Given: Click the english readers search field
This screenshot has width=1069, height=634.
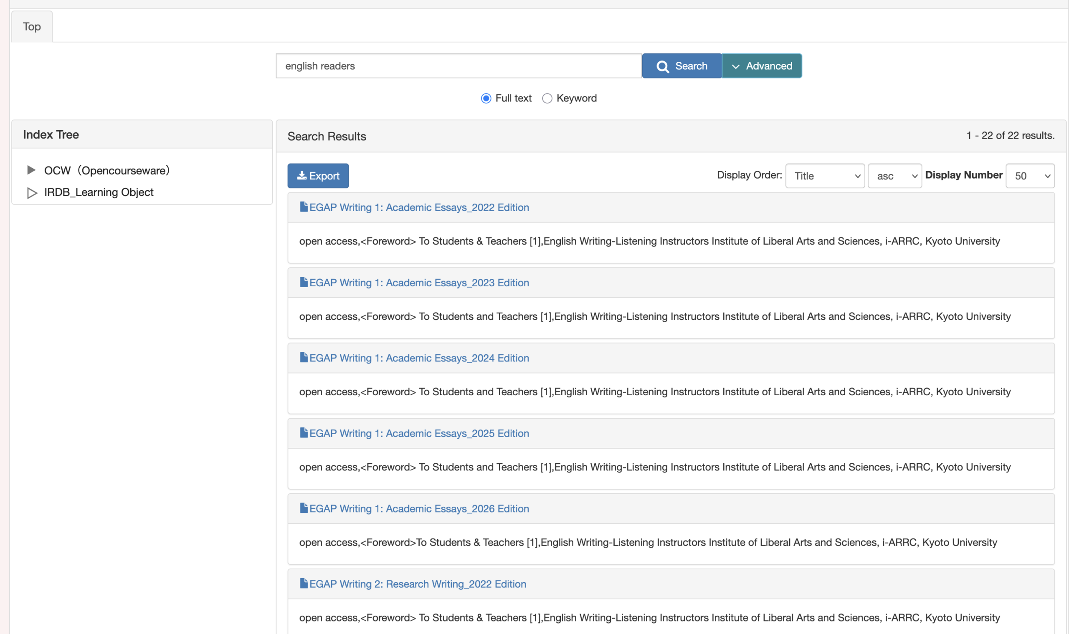Looking at the screenshot, I should pyautogui.click(x=458, y=66).
